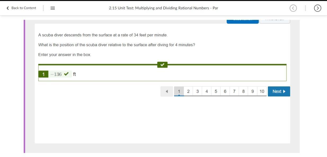The width and height of the screenshot is (327, 157).
Task: Click the checkmark next to -136
Action: pyautogui.click(x=66, y=74)
